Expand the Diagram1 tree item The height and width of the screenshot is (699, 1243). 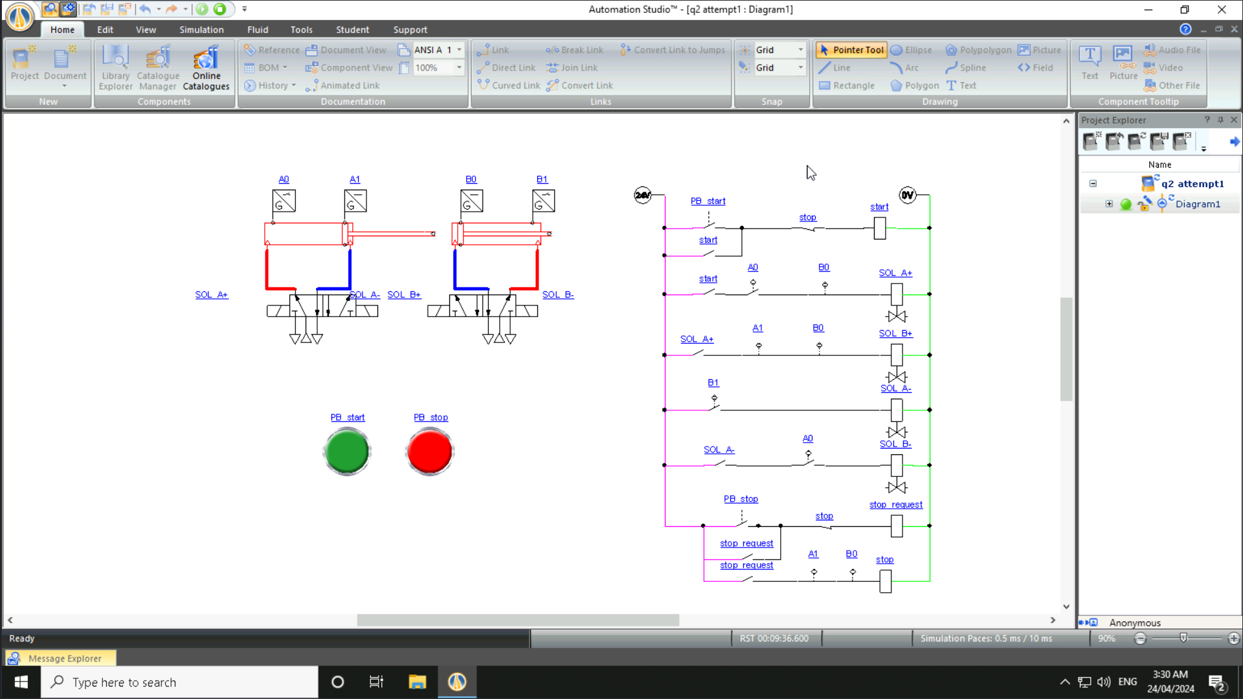1109,204
